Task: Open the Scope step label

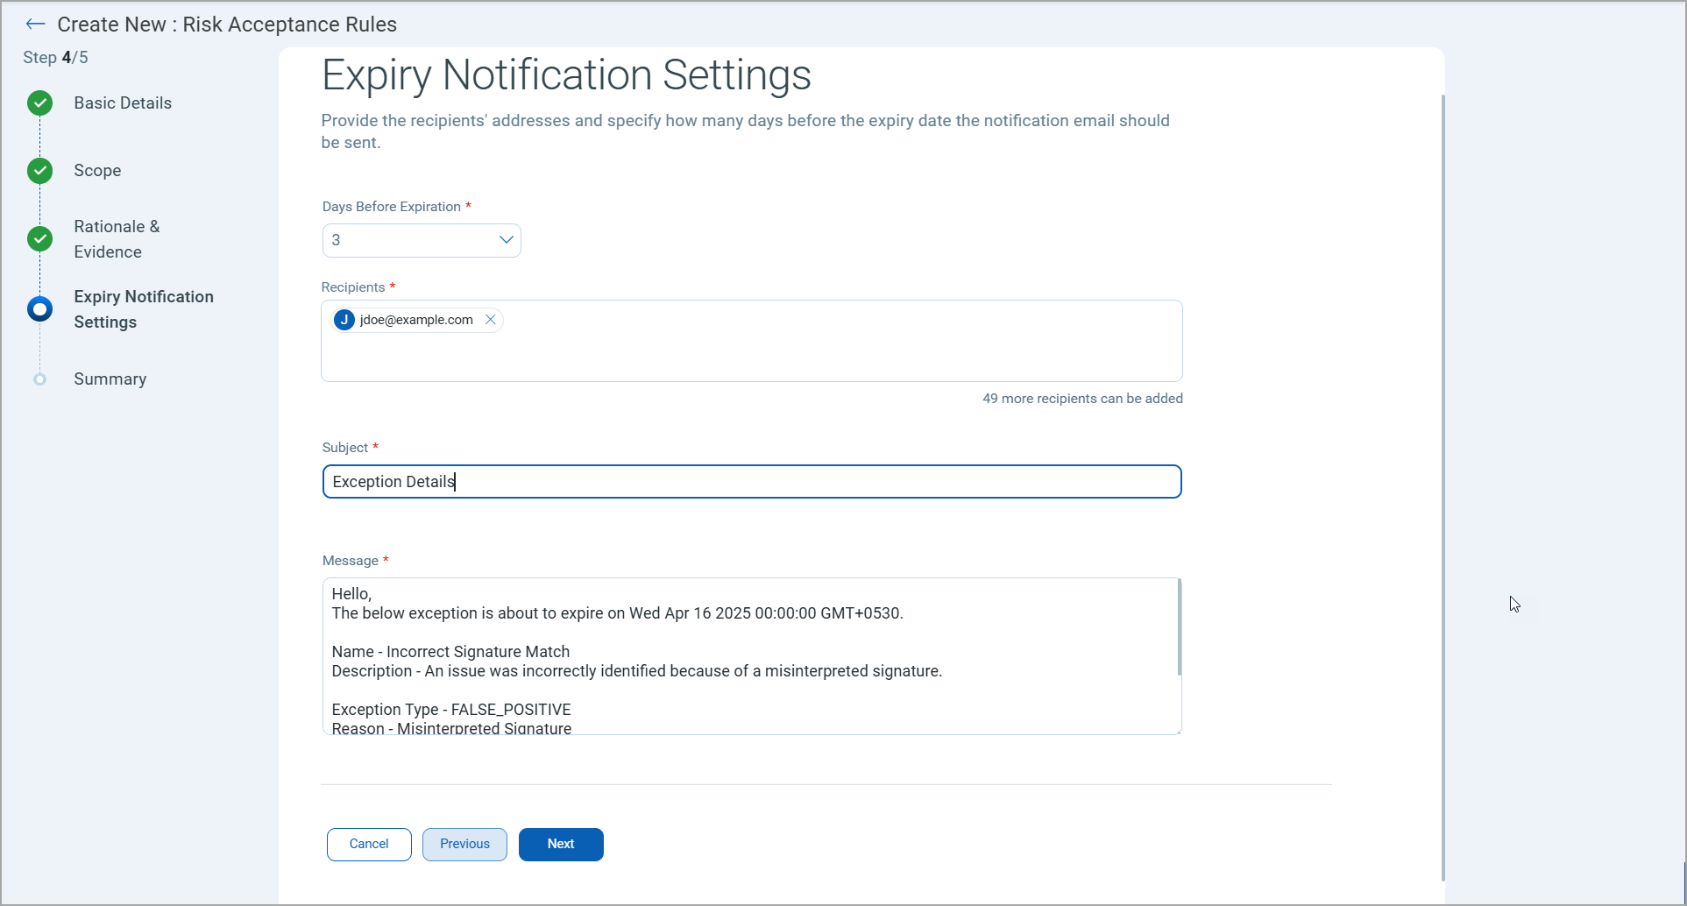Action: (97, 171)
